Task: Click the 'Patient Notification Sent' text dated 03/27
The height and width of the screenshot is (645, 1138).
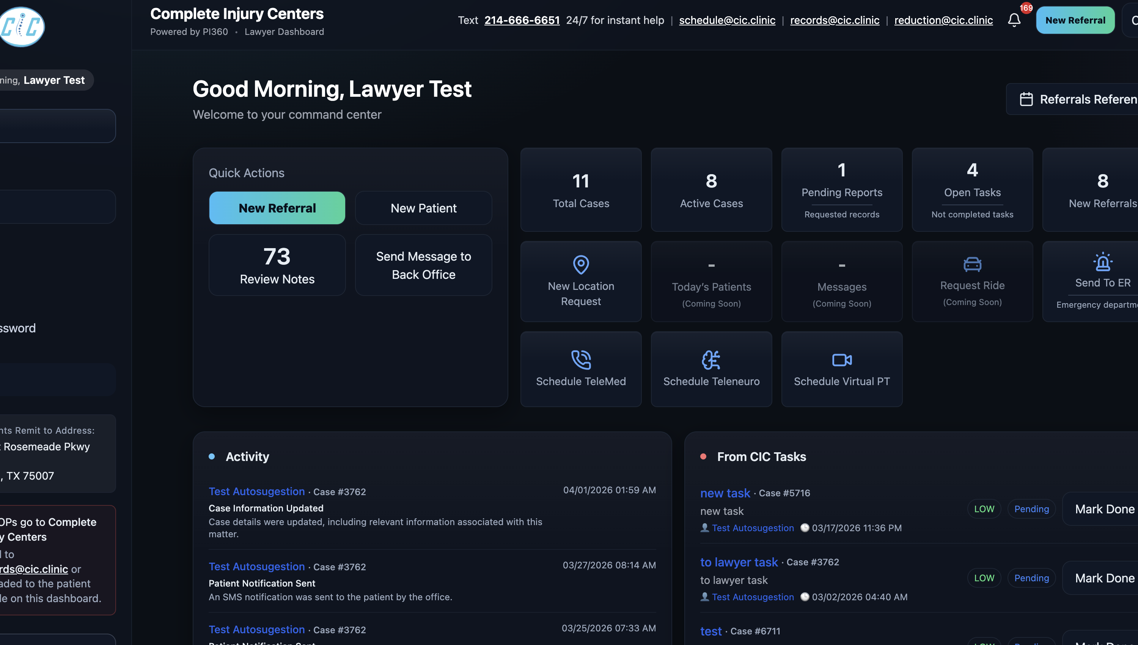Action: tap(262, 583)
